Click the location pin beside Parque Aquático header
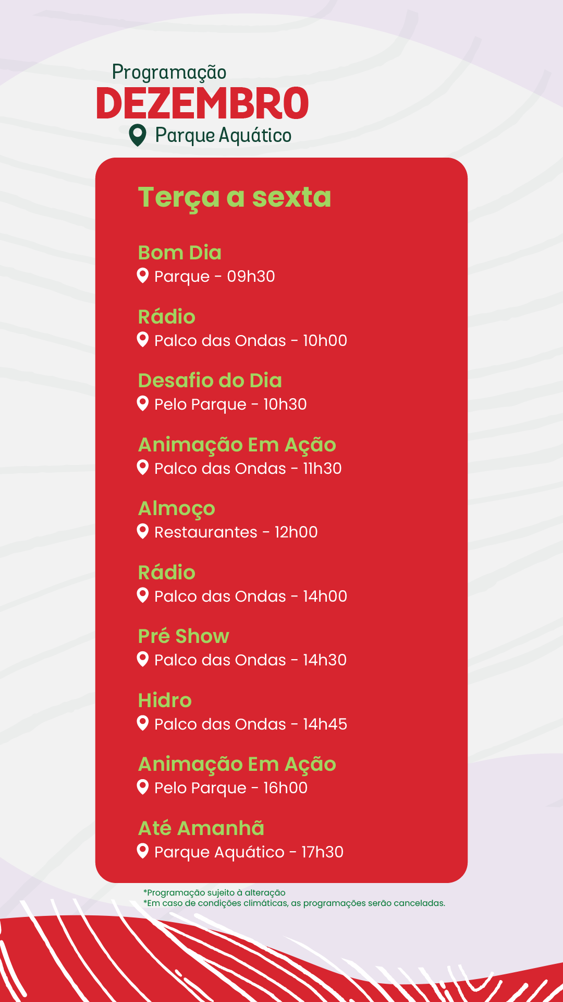This screenshot has width=563, height=1002. coord(138,135)
